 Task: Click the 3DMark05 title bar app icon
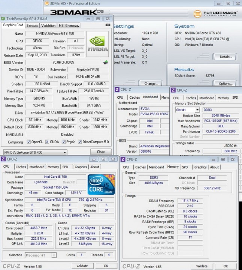(46, 3)
